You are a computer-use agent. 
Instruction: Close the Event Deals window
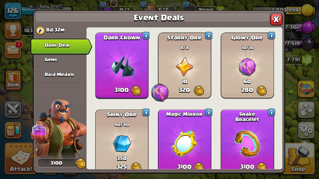coord(276,19)
